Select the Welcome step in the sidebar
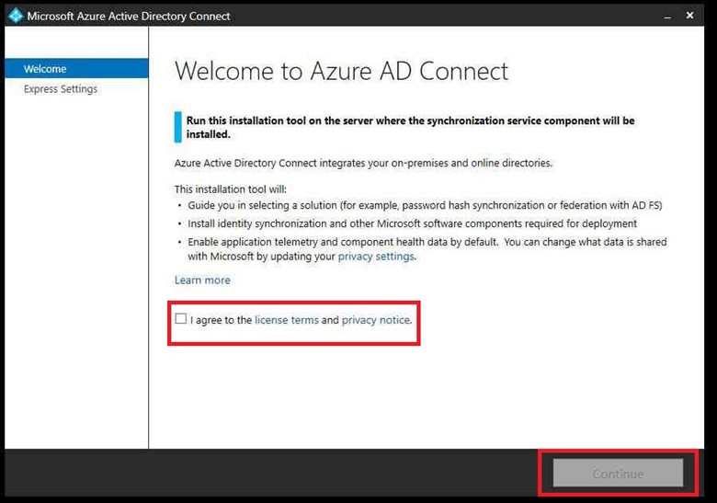This screenshot has height=503, width=717. [45, 69]
